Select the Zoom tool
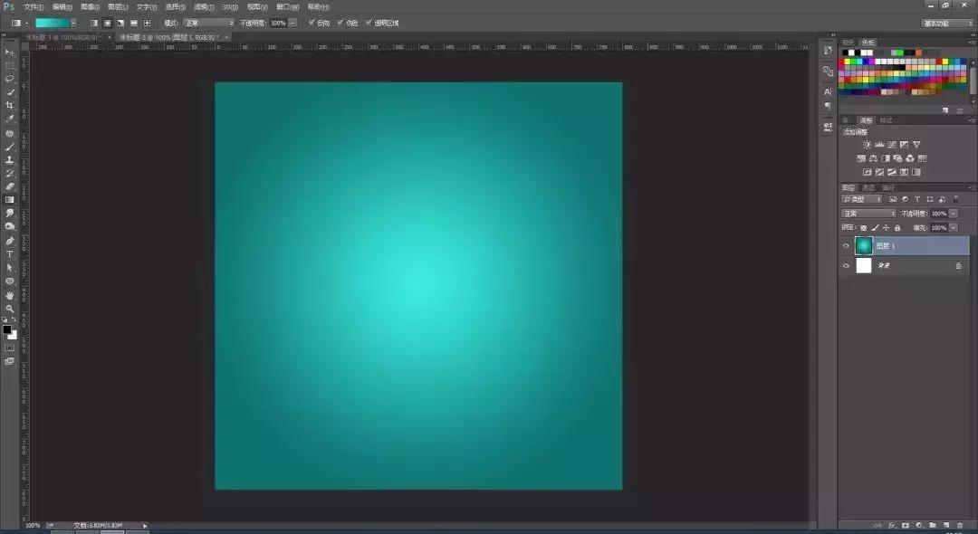 9,307
